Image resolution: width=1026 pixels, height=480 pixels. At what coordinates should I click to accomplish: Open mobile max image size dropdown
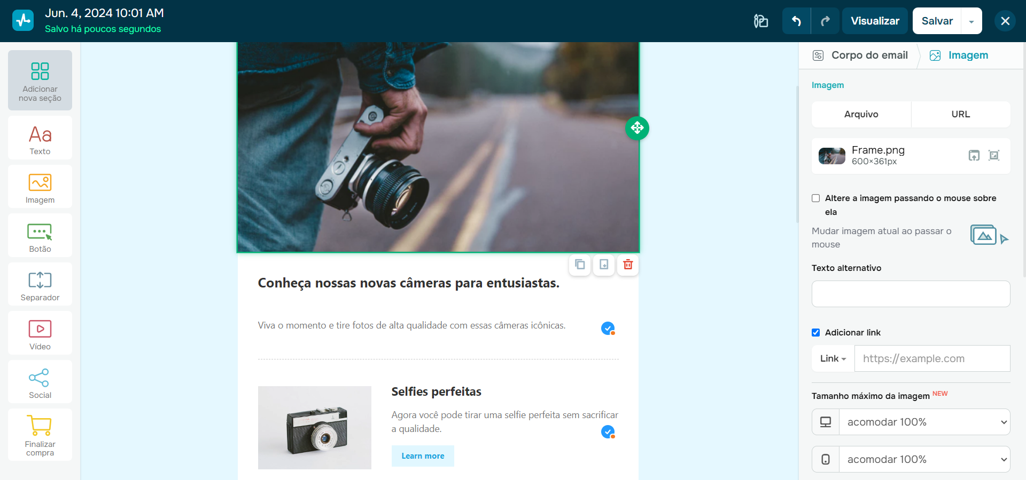924,459
